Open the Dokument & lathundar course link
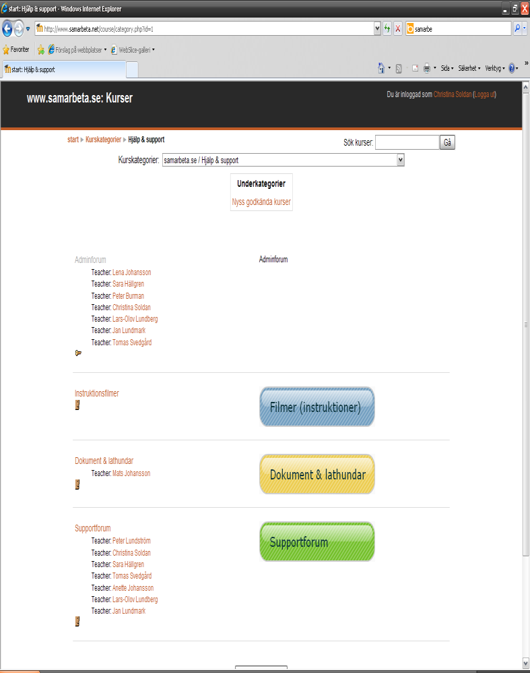The width and height of the screenshot is (530, 673). [x=104, y=461]
